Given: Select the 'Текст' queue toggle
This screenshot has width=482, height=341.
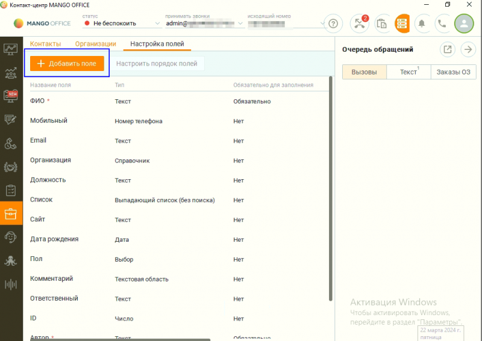Looking at the screenshot, I should 408,72.
